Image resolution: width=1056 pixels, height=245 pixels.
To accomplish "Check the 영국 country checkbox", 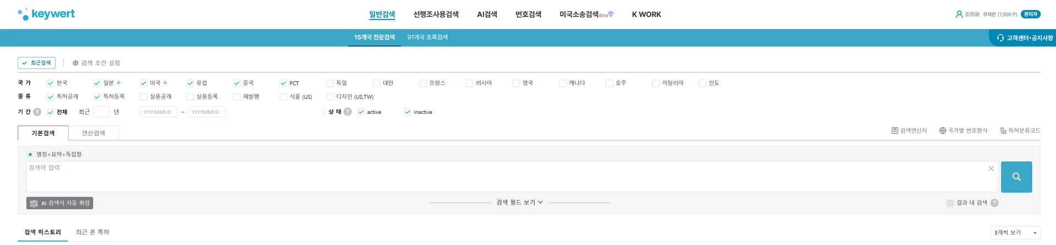I will pyautogui.click(x=516, y=83).
